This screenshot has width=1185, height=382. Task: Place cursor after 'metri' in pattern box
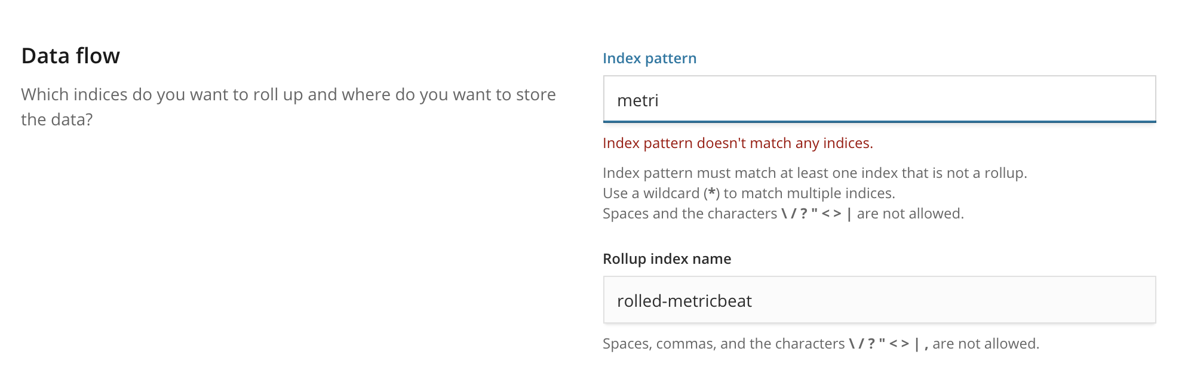(x=659, y=100)
